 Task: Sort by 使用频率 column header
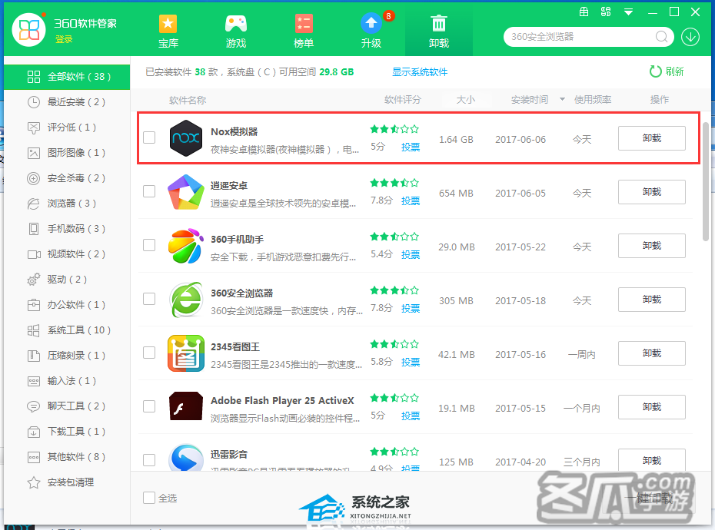point(592,100)
